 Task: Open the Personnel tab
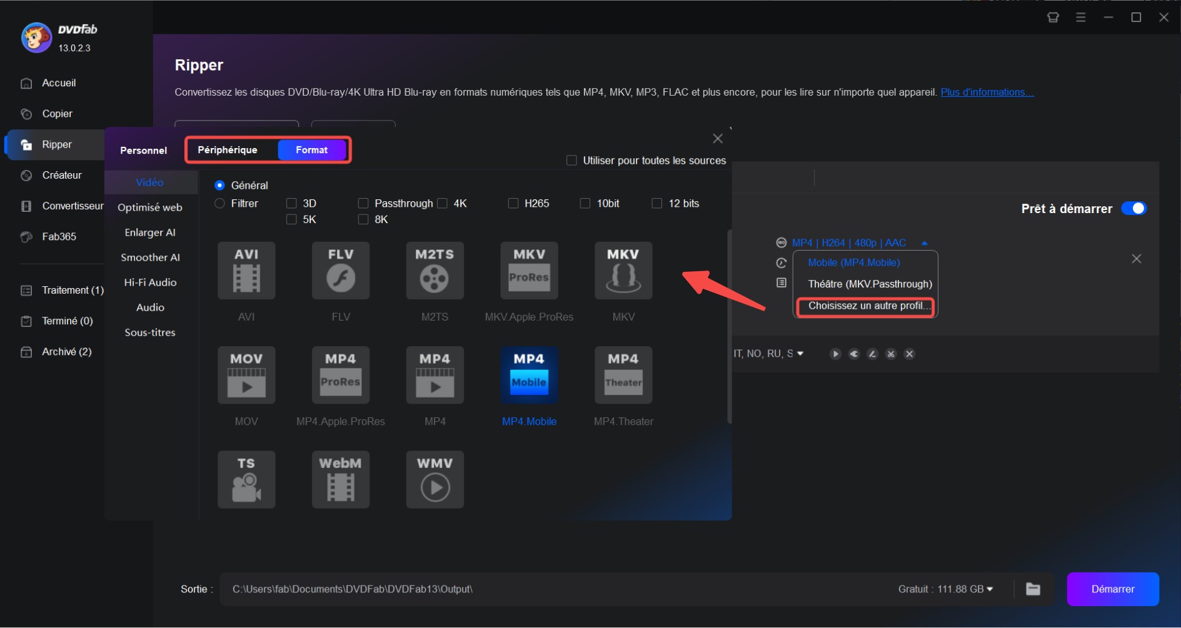(144, 151)
